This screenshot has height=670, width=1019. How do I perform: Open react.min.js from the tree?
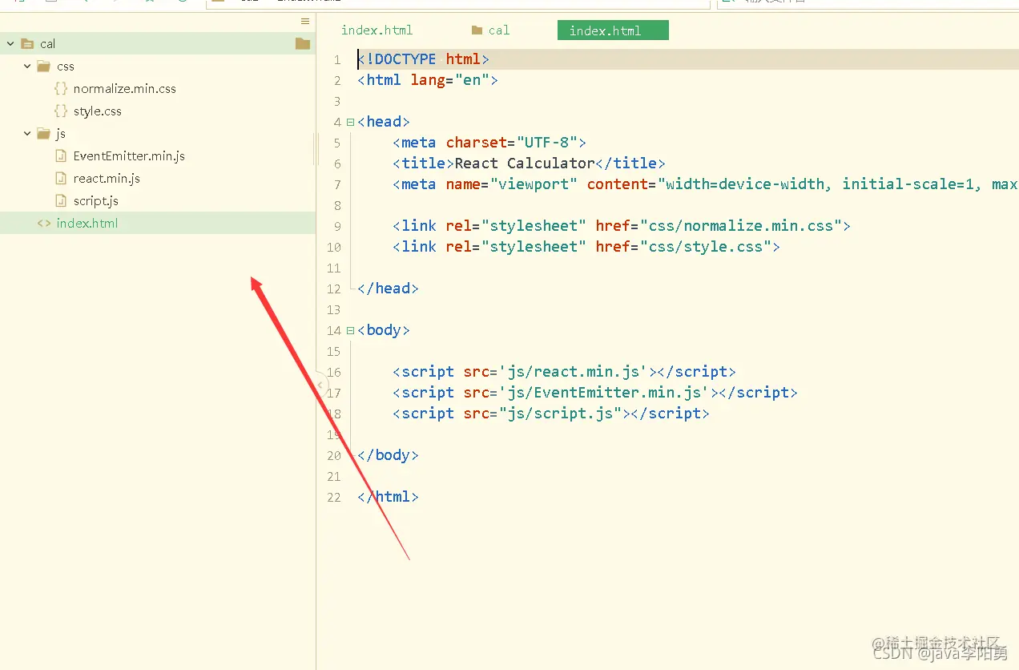point(107,179)
